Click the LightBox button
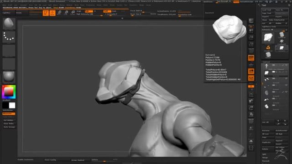Screen dimensions: 292x164 (x=8, y=13)
